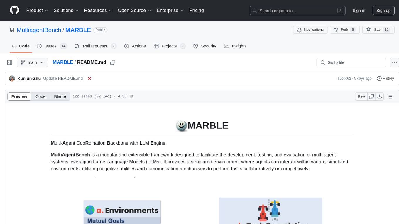Open the MultiagentBench organization link
Viewport: 399px width, 224px height.
pyautogui.click(x=39, y=30)
